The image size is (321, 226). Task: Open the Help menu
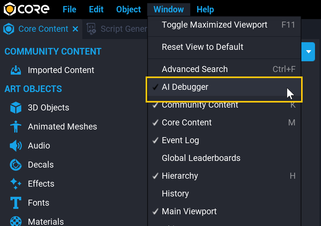(x=205, y=10)
